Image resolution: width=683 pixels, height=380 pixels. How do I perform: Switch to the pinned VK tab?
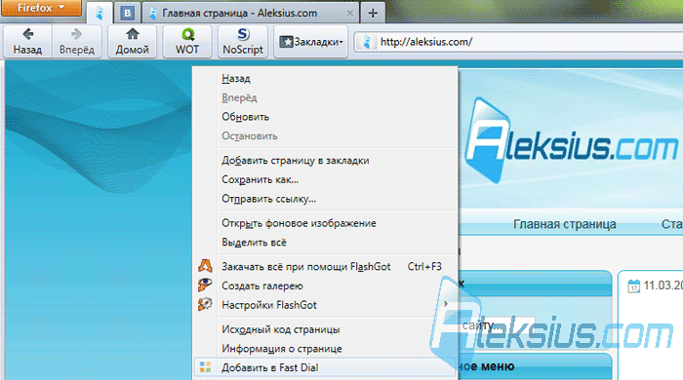tap(128, 13)
